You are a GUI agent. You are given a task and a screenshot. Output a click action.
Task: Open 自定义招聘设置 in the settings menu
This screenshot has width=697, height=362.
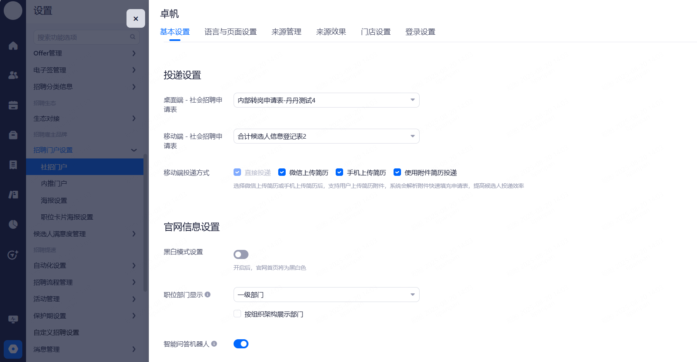(56, 333)
